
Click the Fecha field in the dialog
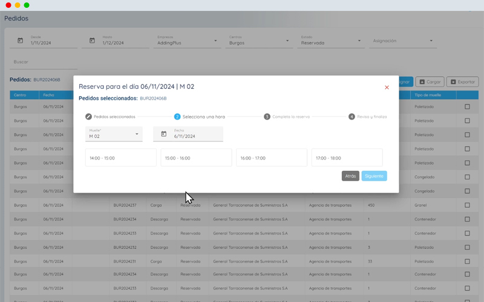(188, 134)
